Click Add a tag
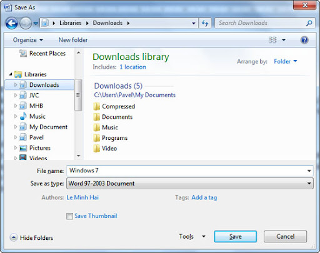 click(x=204, y=197)
